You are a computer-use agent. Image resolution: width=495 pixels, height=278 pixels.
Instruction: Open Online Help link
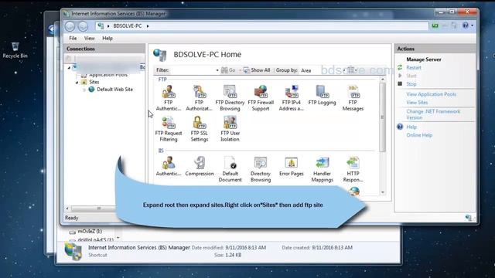[419, 135]
